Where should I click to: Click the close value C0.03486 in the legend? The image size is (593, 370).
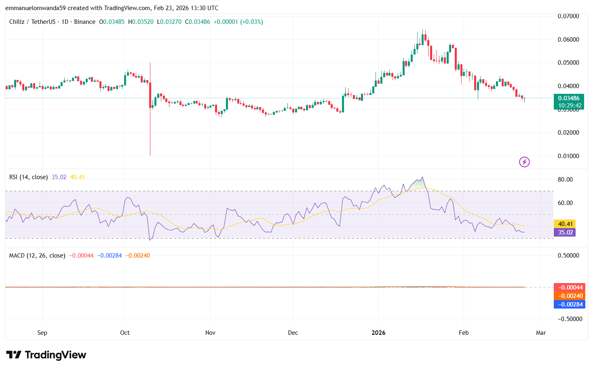click(x=198, y=22)
